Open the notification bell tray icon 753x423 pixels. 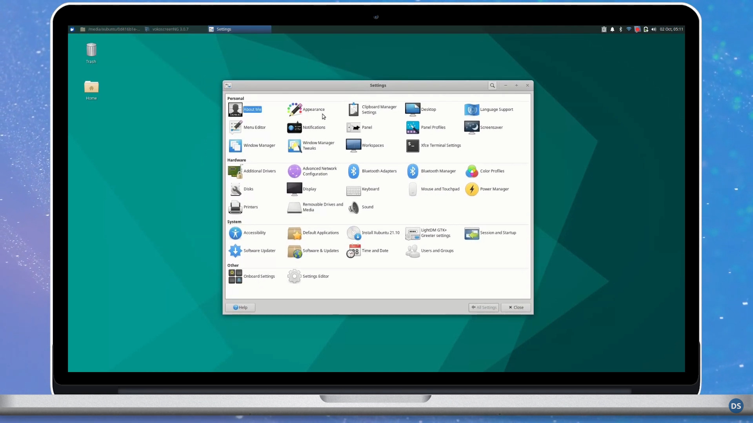click(x=612, y=29)
